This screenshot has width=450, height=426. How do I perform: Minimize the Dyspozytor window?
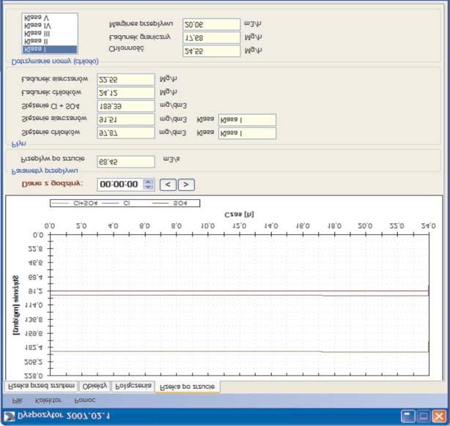coord(407,416)
